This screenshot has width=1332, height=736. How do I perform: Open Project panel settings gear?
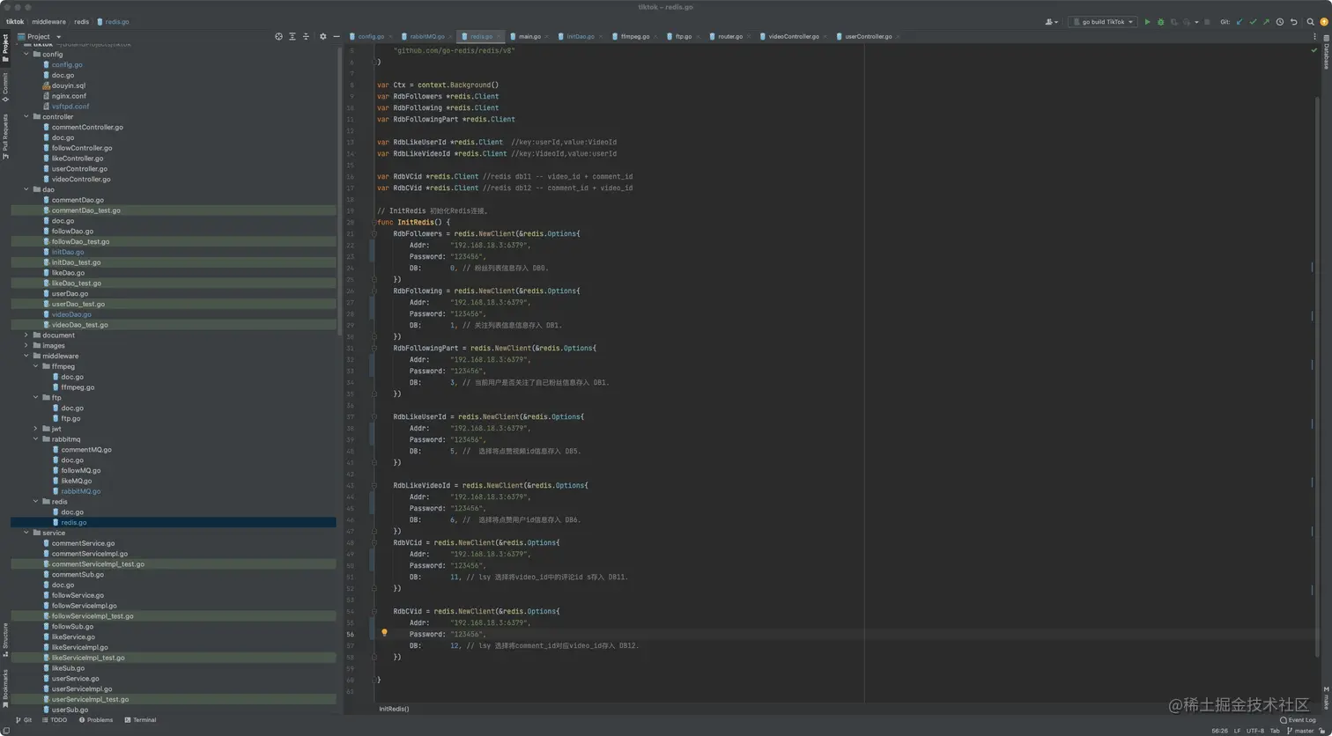click(322, 37)
